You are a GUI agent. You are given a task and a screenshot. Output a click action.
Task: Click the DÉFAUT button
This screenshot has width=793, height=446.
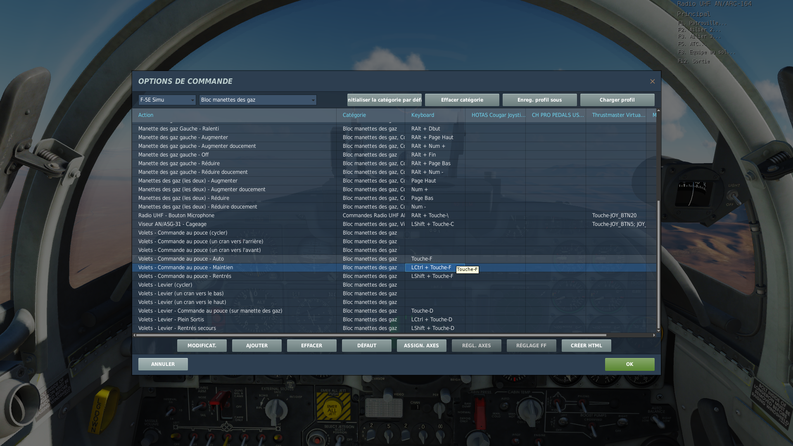(366, 346)
